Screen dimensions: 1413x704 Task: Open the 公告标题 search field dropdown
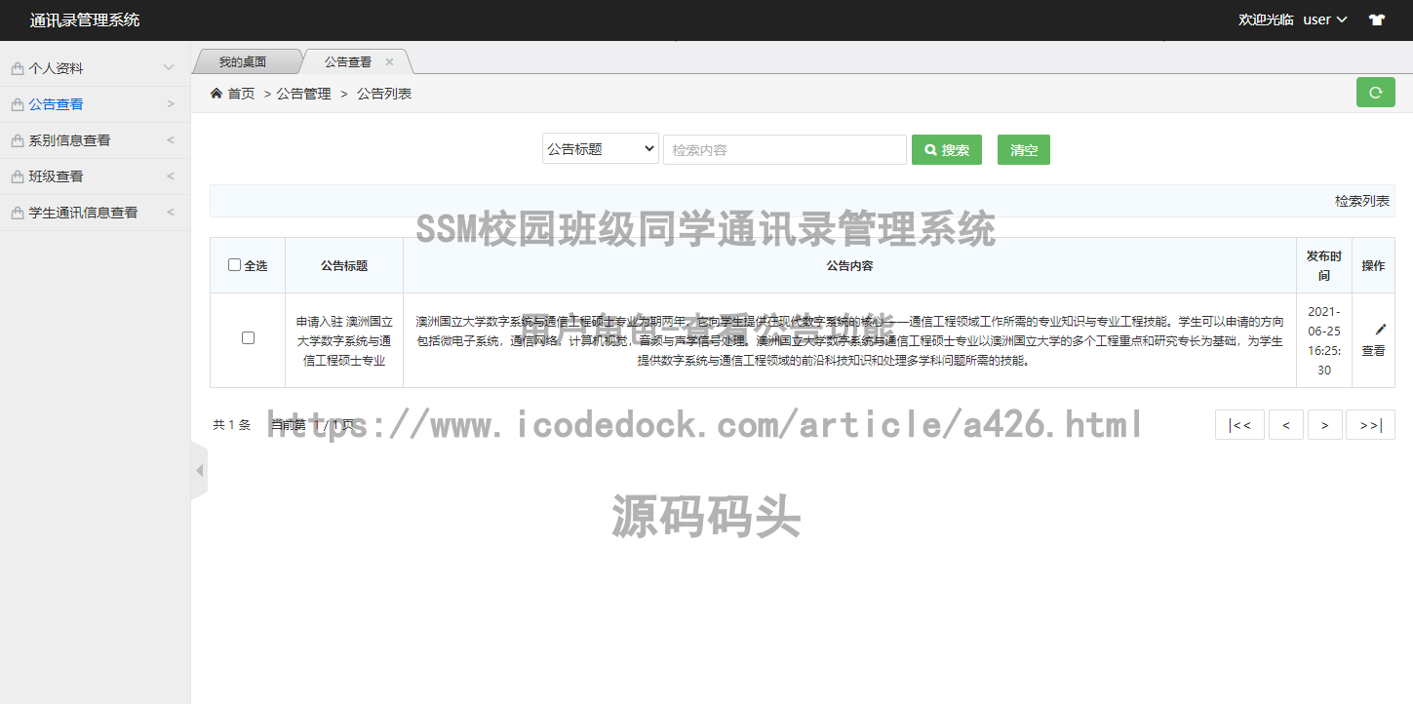point(600,147)
